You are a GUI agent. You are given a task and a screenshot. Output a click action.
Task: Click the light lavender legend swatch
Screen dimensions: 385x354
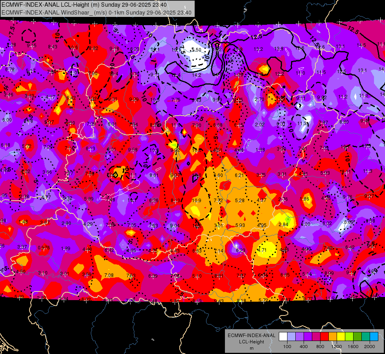pyautogui.click(x=291, y=337)
